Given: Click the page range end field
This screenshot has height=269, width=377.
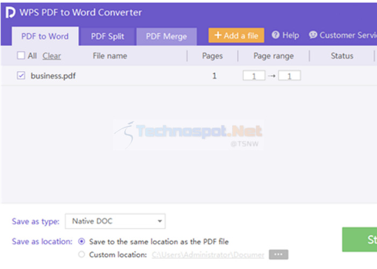Looking at the screenshot, I should [x=290, y=76].
